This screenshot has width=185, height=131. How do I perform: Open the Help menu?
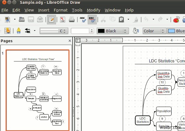point(129,10)
